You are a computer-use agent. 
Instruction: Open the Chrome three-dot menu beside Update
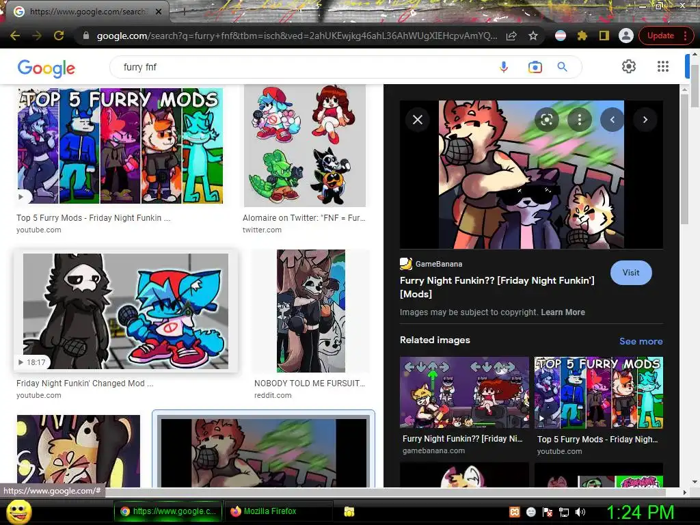(x=685, y=36)
